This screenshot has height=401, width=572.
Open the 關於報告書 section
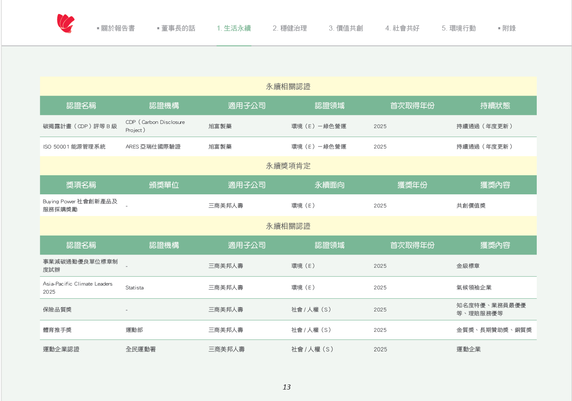click(x=116, y=28)
